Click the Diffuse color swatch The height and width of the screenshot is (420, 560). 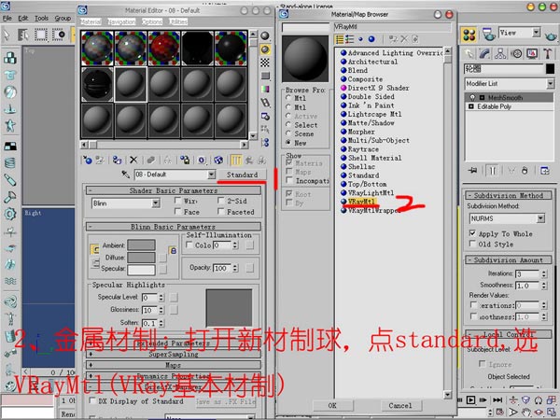click(x=141, y=257)
